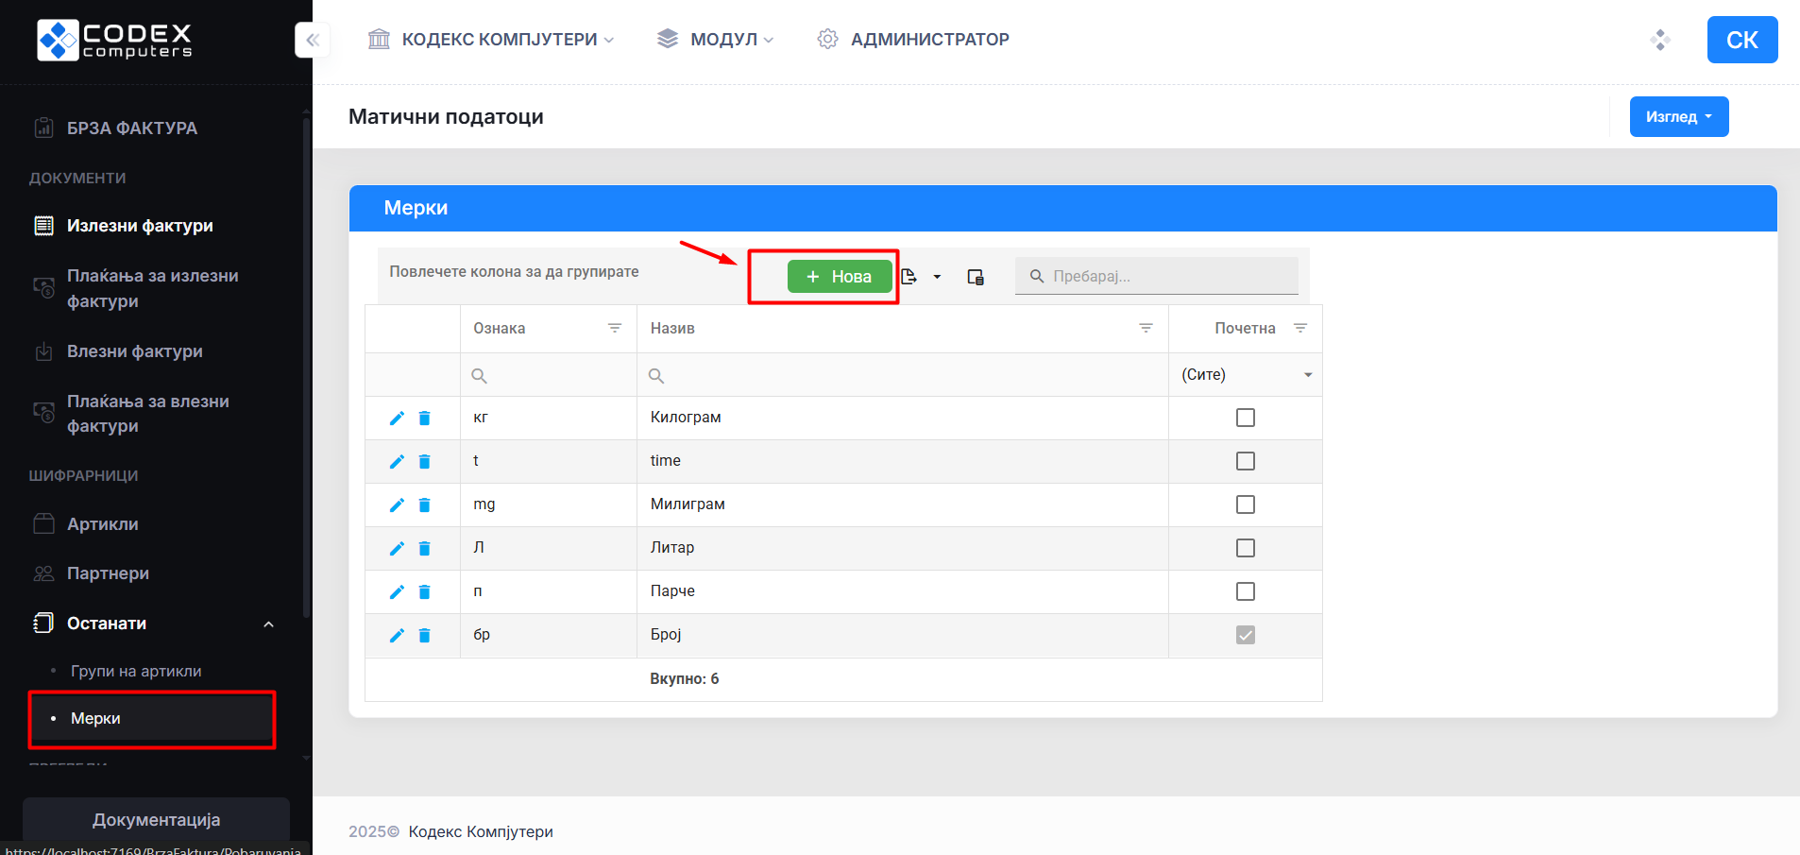Open the column chooser icon
Screen dimensions: 1800x855
click(x=976, y=277)
